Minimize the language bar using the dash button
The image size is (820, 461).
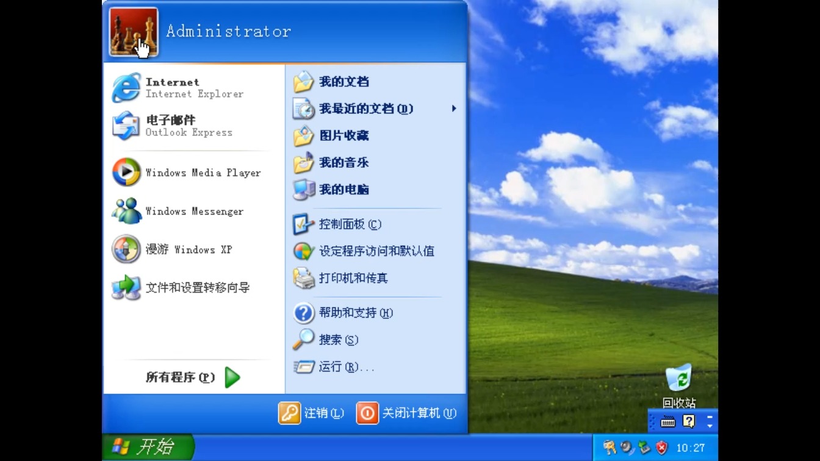710,417
